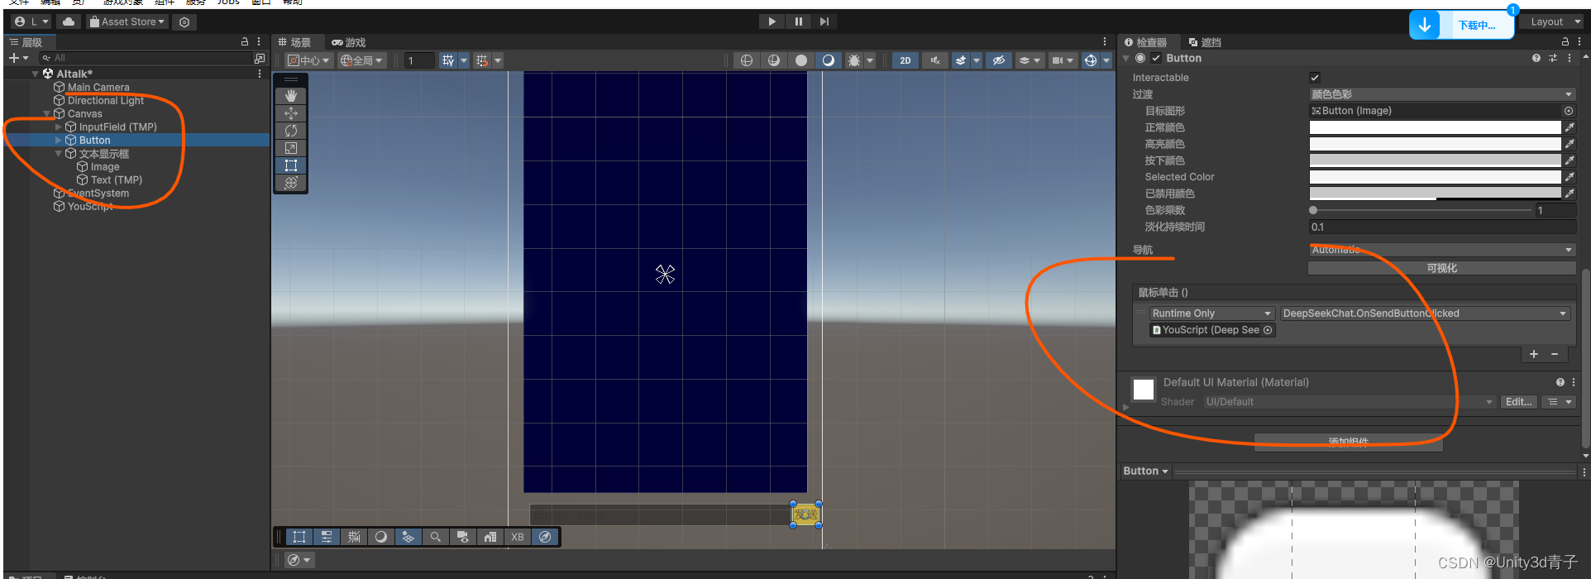Image resolution: width=1591 pixels, height=579 pixels.
Task: Click the debug draw mode bug icon
Action: point(855,60)
